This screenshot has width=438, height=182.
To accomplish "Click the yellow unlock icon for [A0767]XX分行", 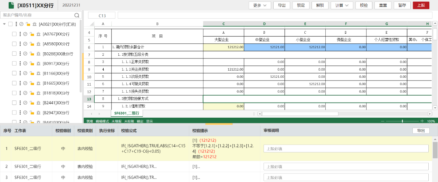I will coord(31,34).
